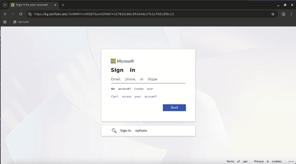The image size is (296, 164).
Task: Select the 'Sign in to your account' tab
Action: pos(32,5)
